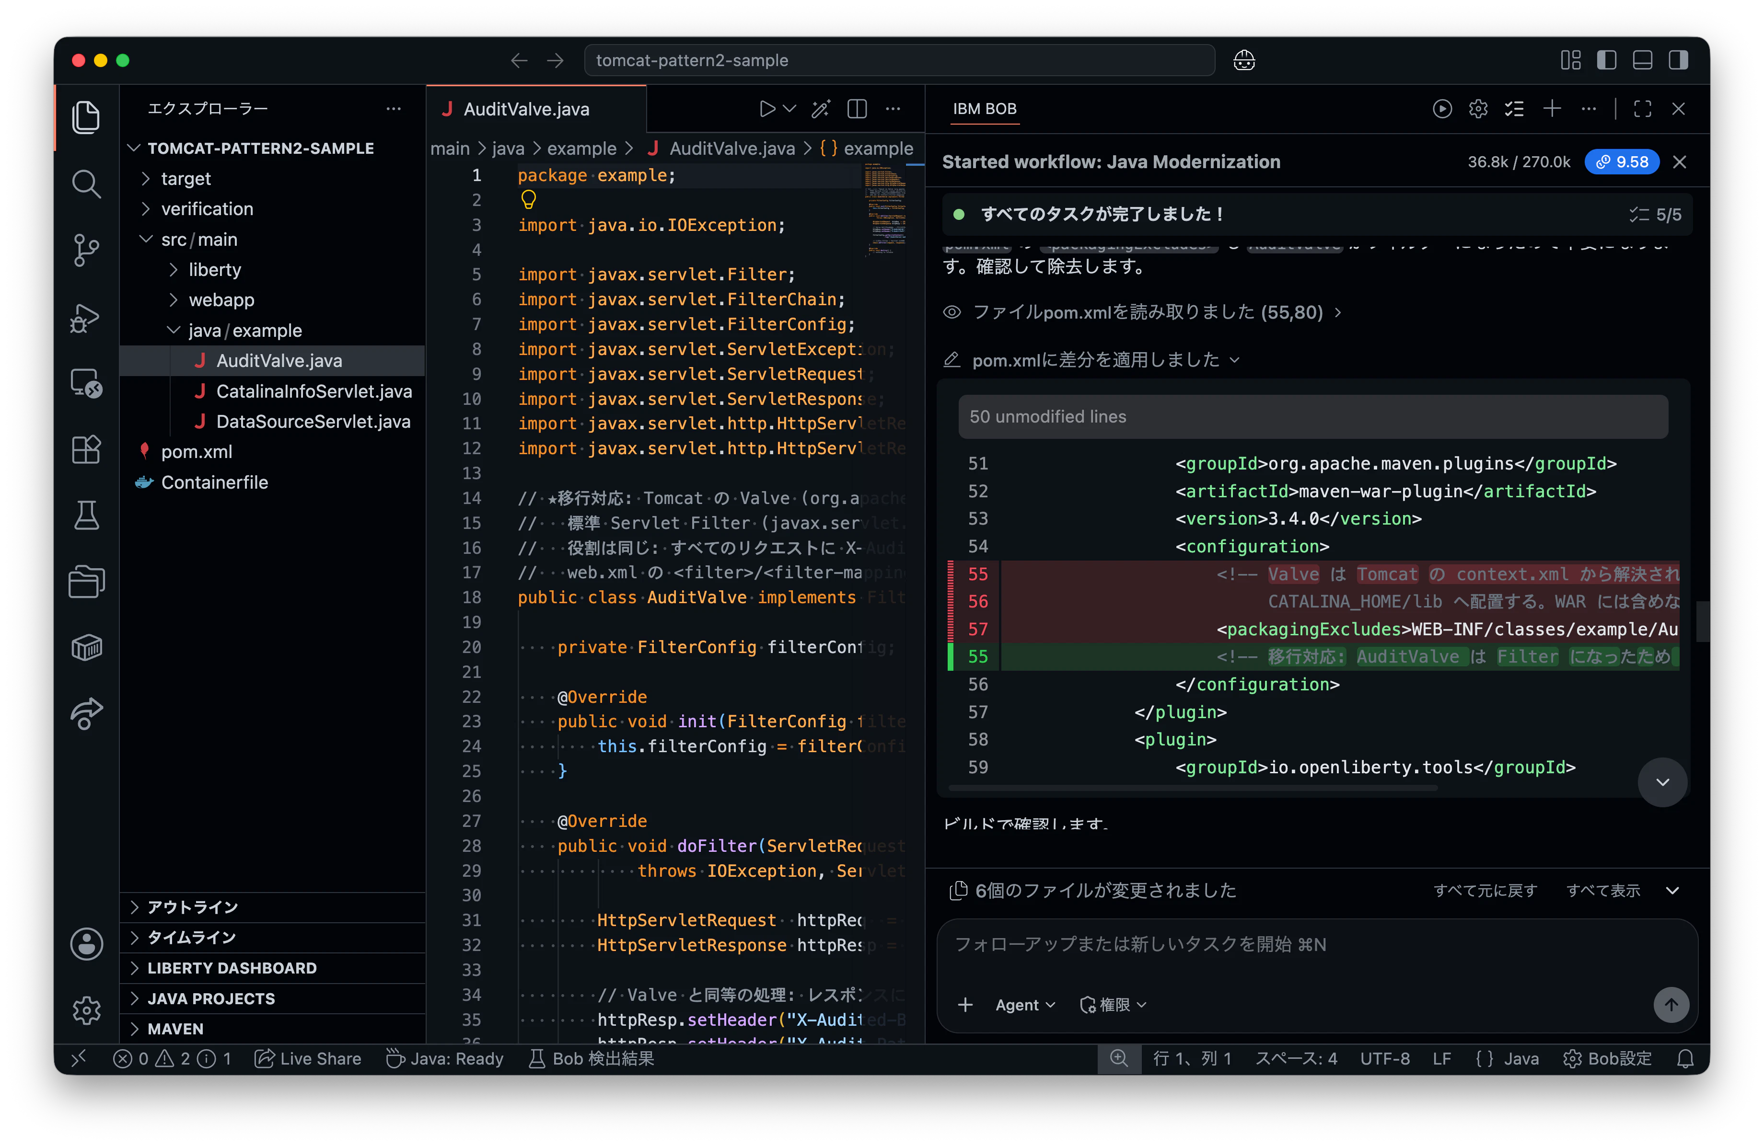Open the Testing flask icon
Screen dimensions: 1764x1146
point(86,516)
